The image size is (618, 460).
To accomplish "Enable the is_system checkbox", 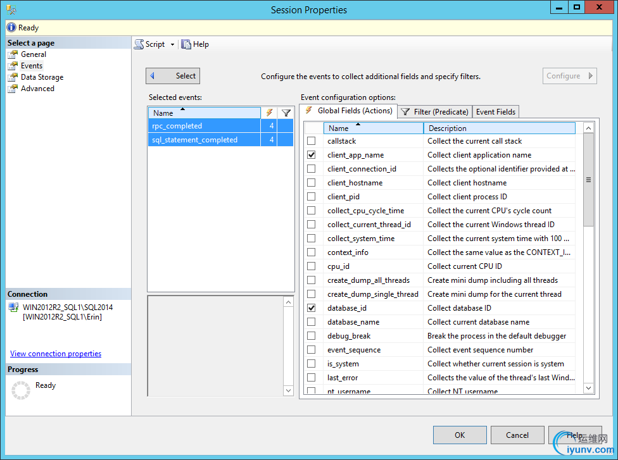I will (312, 364).
